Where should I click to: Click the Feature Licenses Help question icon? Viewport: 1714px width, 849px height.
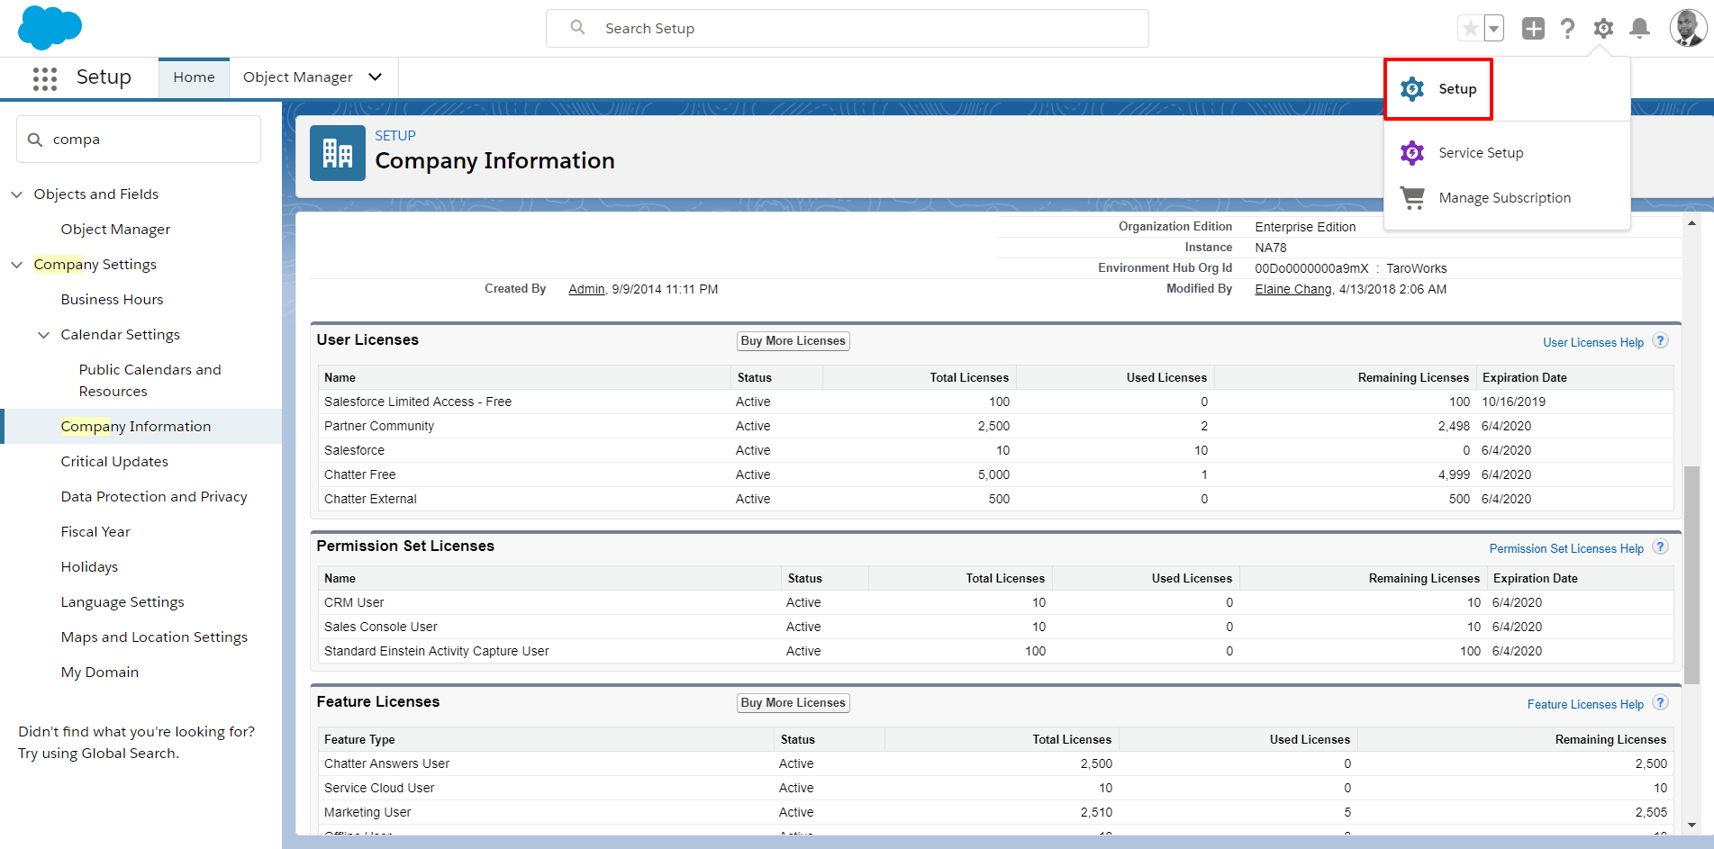point(1661,702)
